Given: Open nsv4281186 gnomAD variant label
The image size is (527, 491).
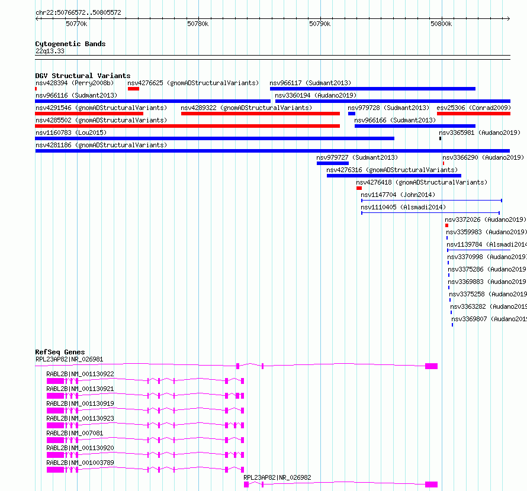Looking at the screenshot, I should click(x=101, y=145).
